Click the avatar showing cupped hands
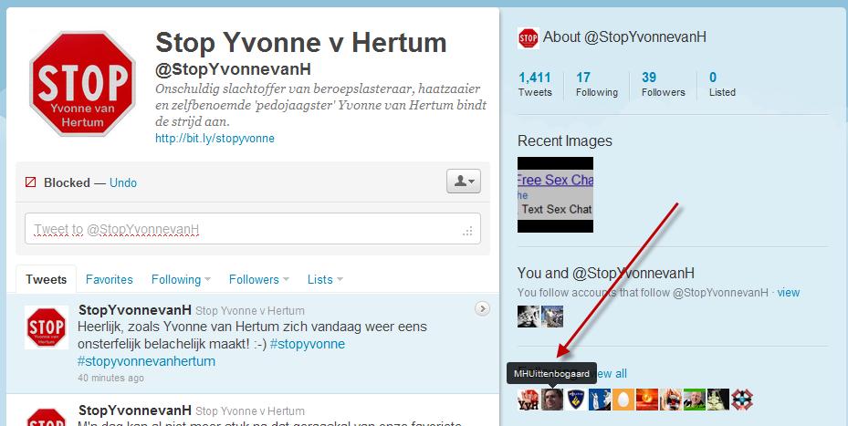This screenshot has width=848, height=426. (671, 400)
